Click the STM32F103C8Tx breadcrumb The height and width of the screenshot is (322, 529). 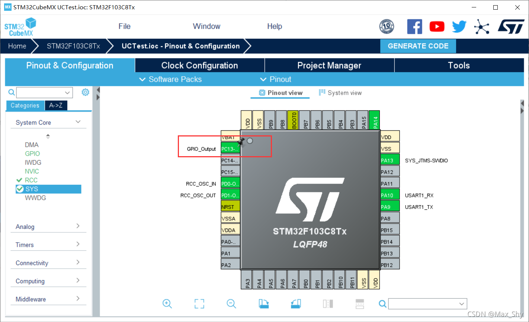point(73,46)
